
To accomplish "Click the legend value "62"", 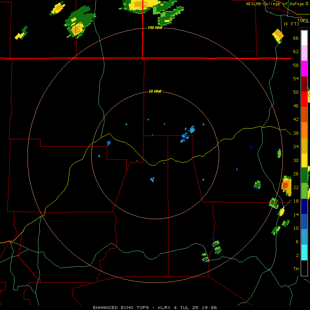I will pos(296,52).
